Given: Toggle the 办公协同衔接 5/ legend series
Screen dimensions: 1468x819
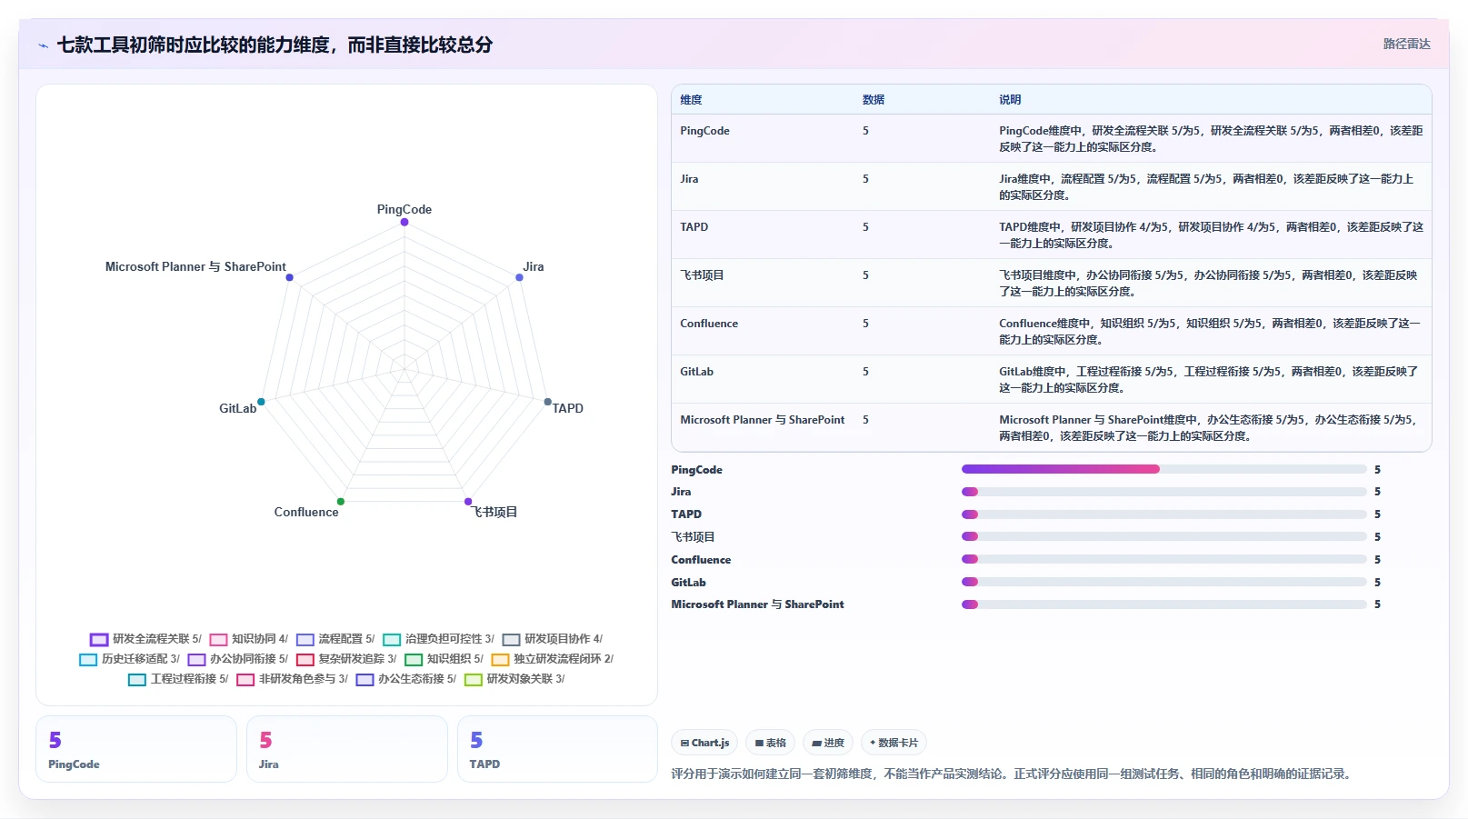Looking at the screenshot, I should click(x=237, y=659).
